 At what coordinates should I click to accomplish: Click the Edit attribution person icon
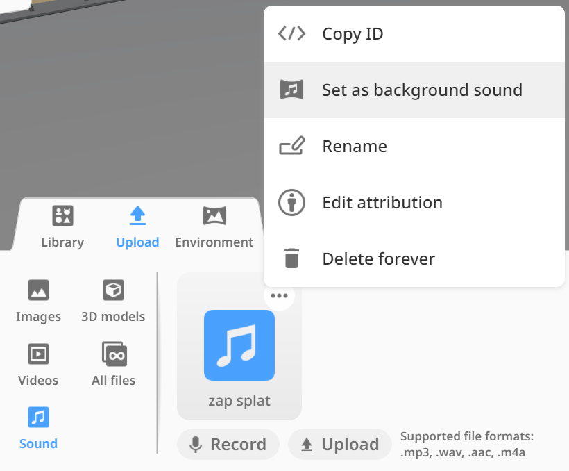point(291,202)
